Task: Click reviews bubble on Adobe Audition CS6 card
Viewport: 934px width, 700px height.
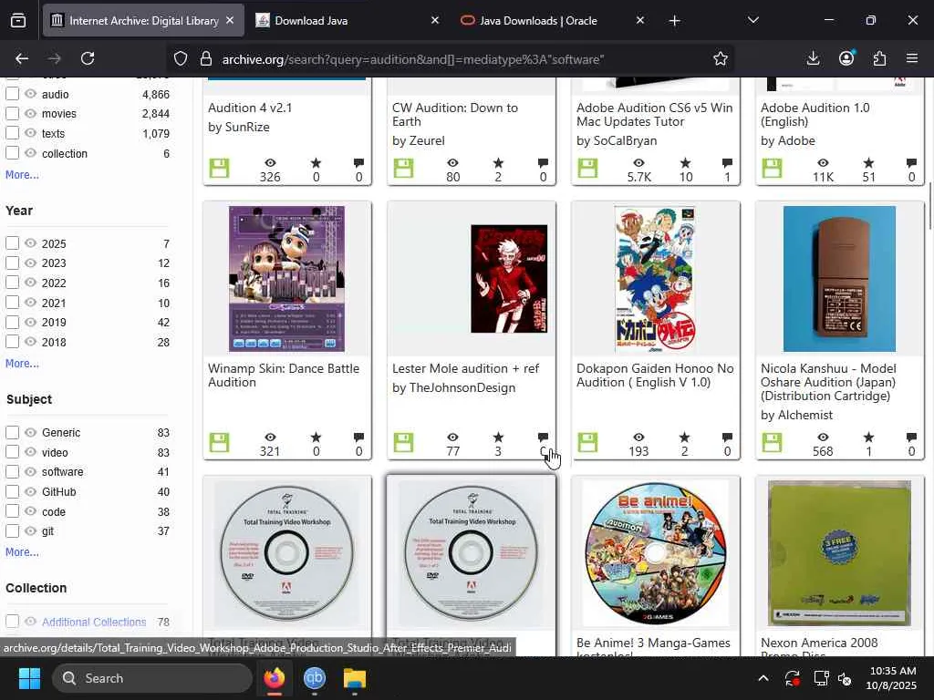Action: coord(727,163)
